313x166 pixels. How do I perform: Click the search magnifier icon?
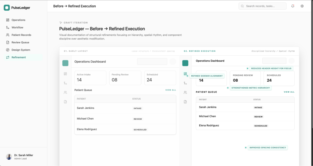point(242,6)
